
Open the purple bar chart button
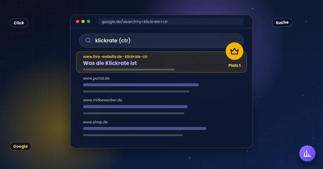click(307, 153)
